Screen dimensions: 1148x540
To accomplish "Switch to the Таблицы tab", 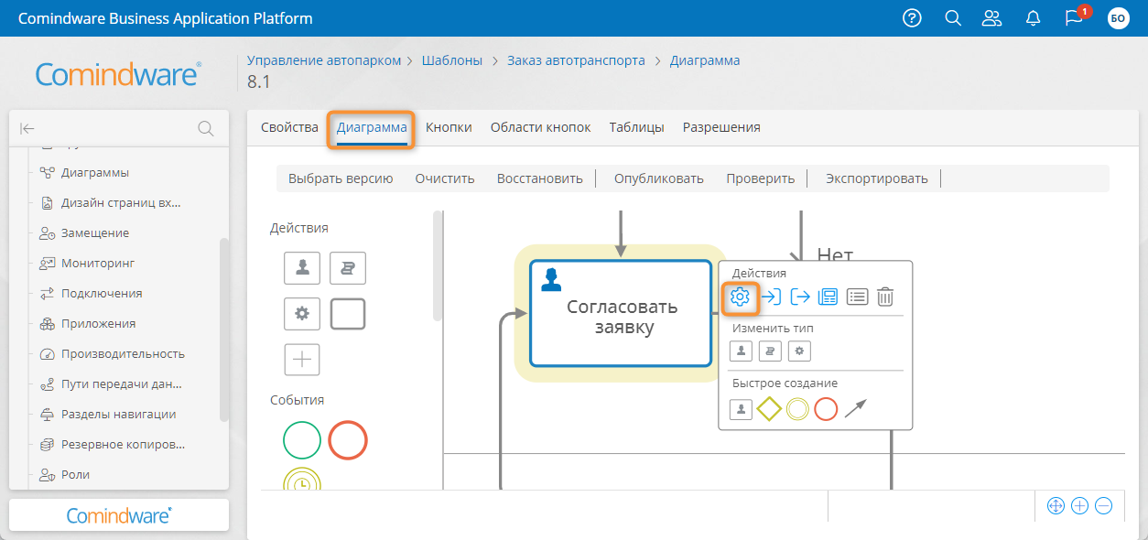I will point(637,127).
